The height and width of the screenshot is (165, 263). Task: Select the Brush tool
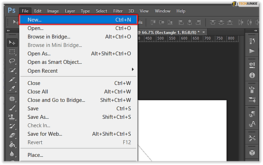[x=12, y=108]
